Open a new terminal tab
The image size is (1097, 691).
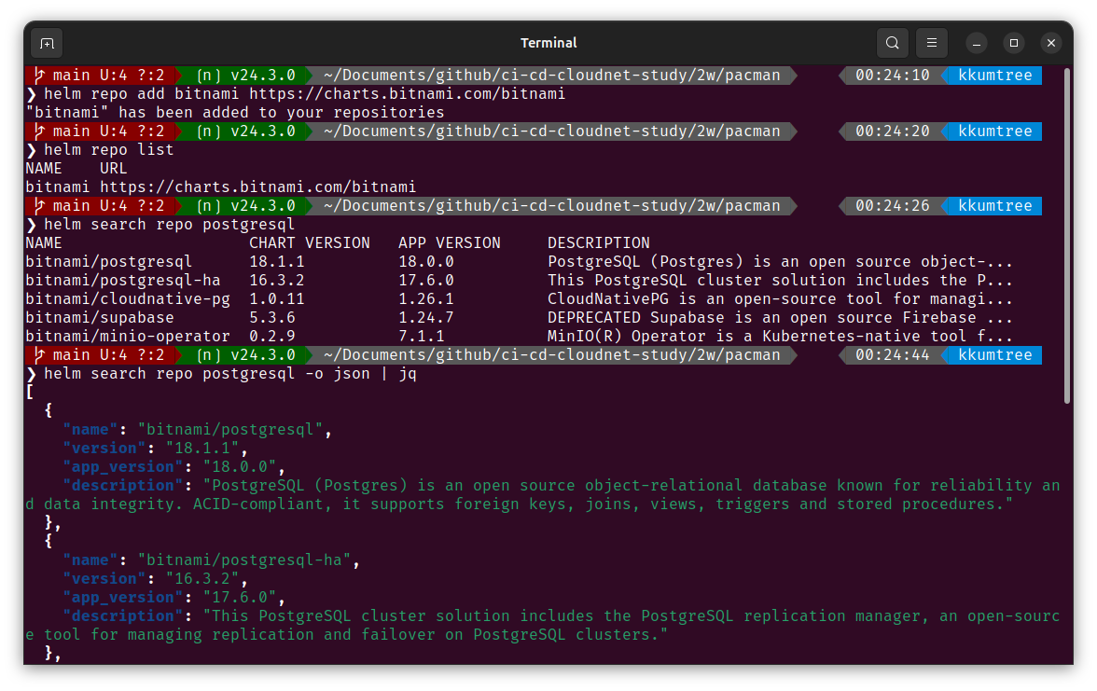47,43
